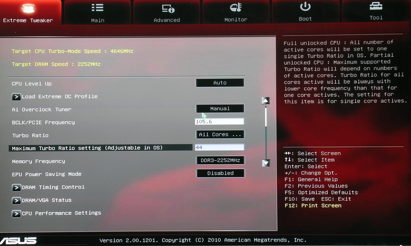411x246 pixels.
Task: Click the F5: Optimized Defaults hint
Action: coord(321,192)
